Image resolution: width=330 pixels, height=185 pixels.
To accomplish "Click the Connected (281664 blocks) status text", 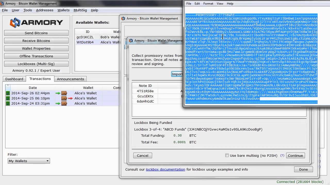I will pos(300,182).
